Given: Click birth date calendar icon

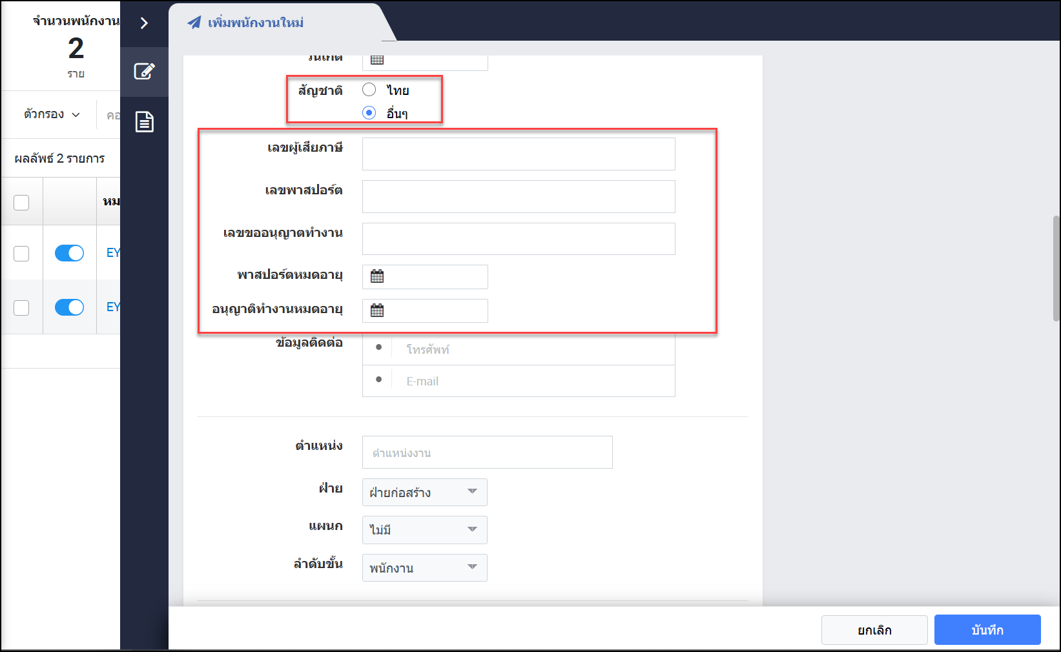Looking at the screenshot, I should 377,60.
